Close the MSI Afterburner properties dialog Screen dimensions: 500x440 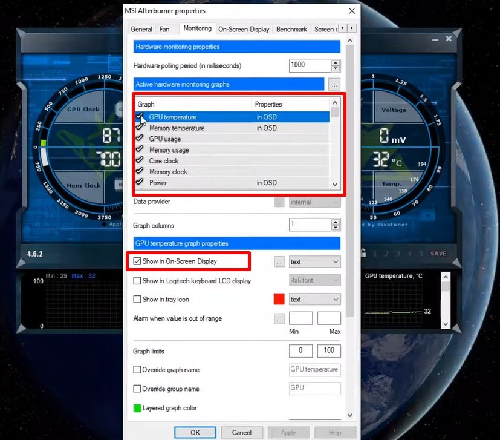point(352,11)
